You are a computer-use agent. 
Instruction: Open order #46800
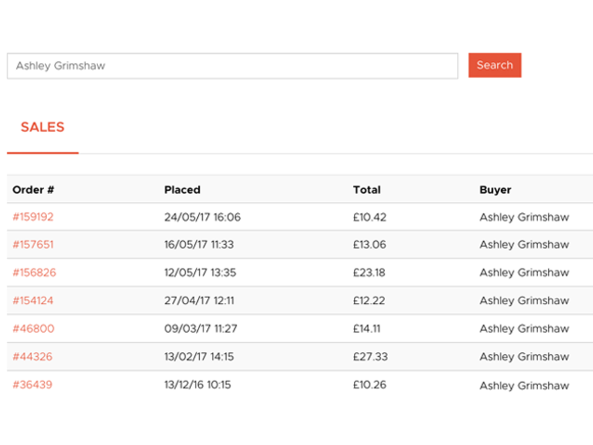pyautogui.click(x=33, y=329)
